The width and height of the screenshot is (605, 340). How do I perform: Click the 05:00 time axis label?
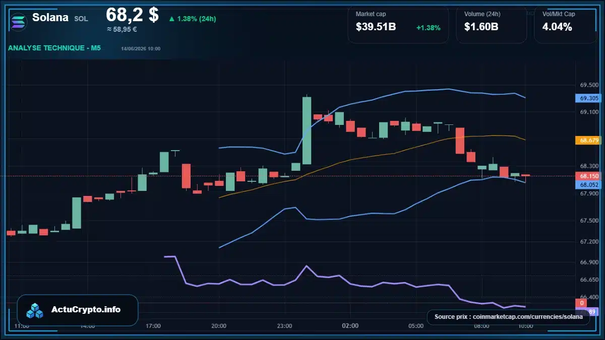coord(416,326)
